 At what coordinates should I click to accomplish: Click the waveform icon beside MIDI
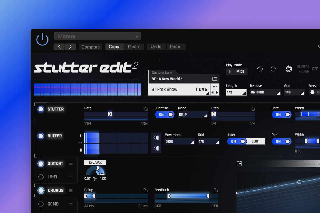230,72
